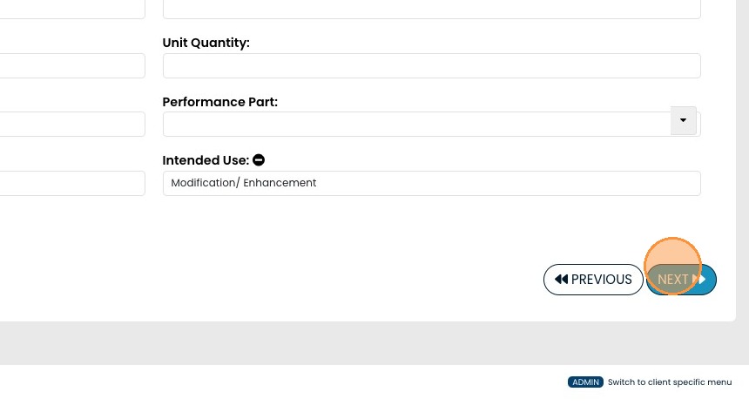The height and width of the screenshot is (419, 749).
Task: Click the forward arrows icon on NEXT
Action: [x=700, y=280]
